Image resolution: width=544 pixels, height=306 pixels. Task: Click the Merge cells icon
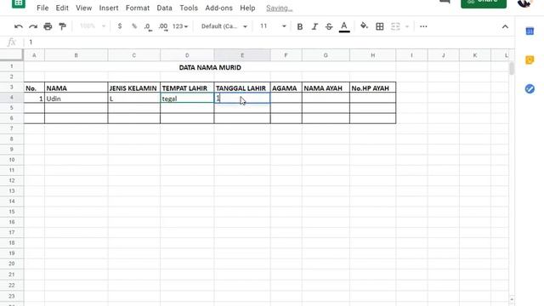[x=395, y=26]
